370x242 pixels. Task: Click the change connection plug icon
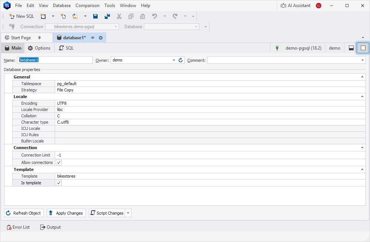tap(12, 26)
